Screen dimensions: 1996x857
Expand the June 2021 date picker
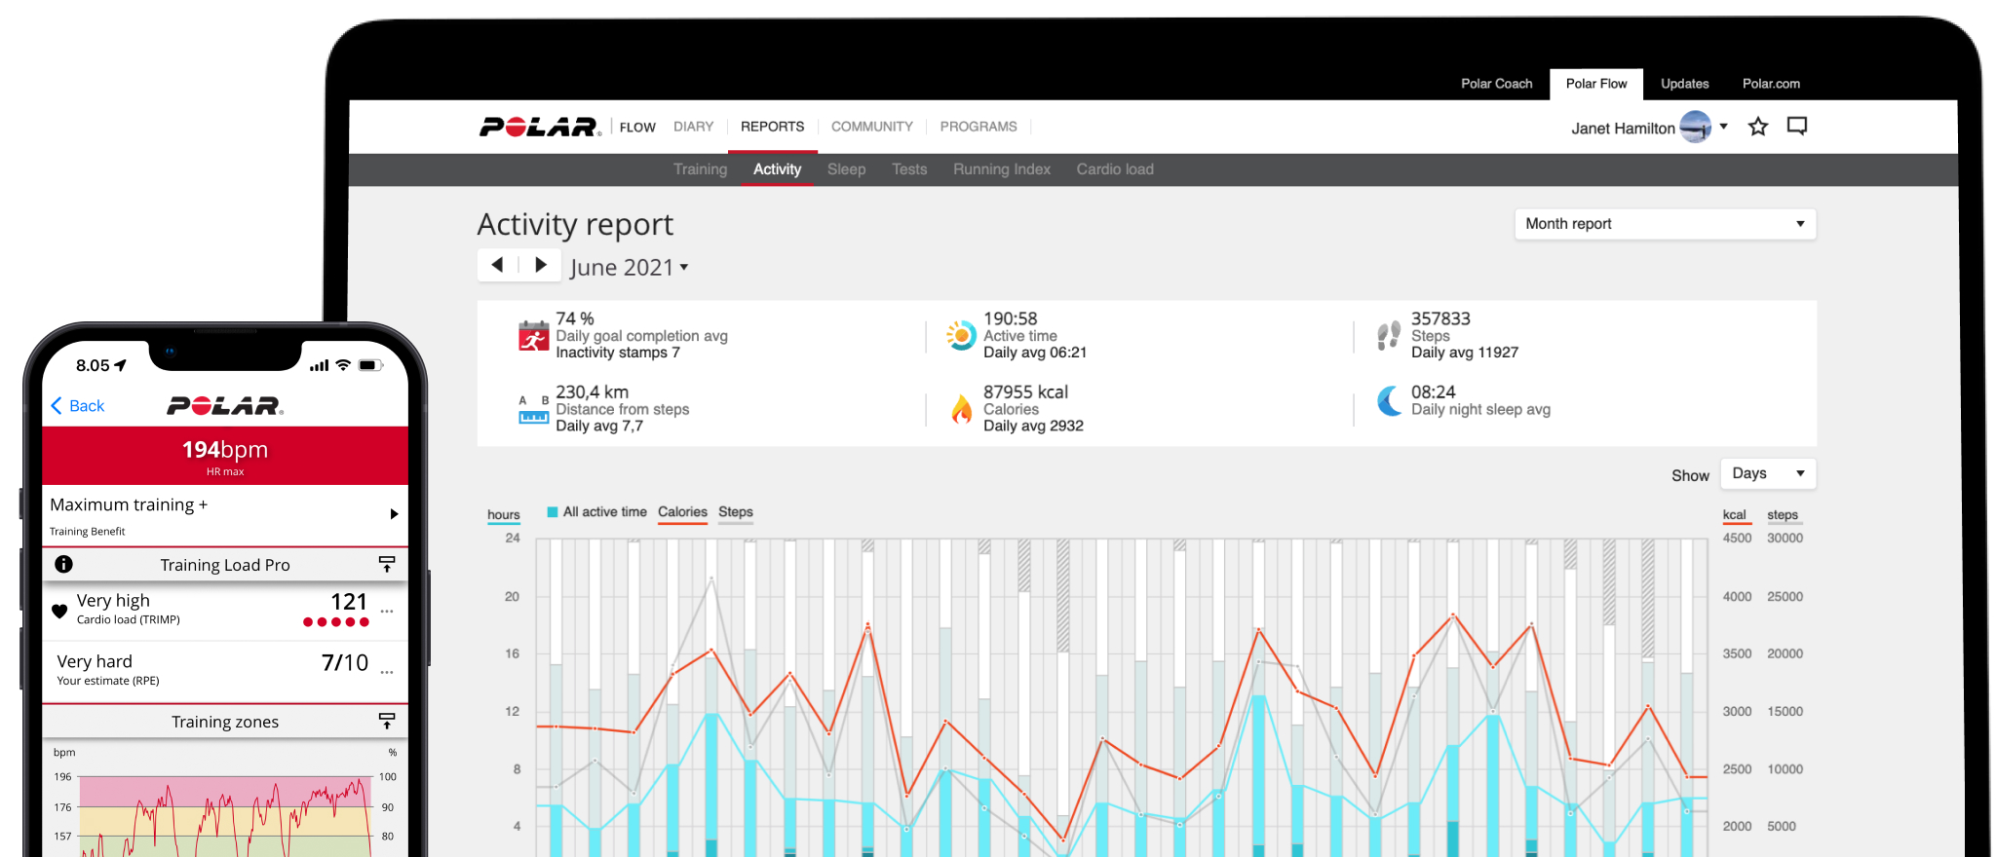629,268
